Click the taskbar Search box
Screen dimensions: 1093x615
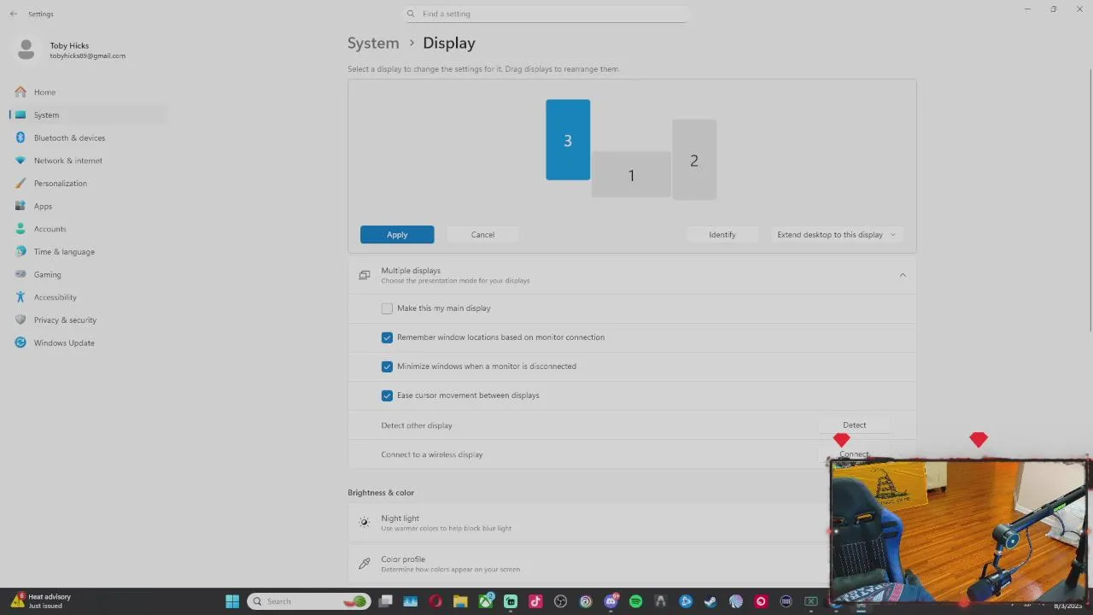(x=309, y=601)
